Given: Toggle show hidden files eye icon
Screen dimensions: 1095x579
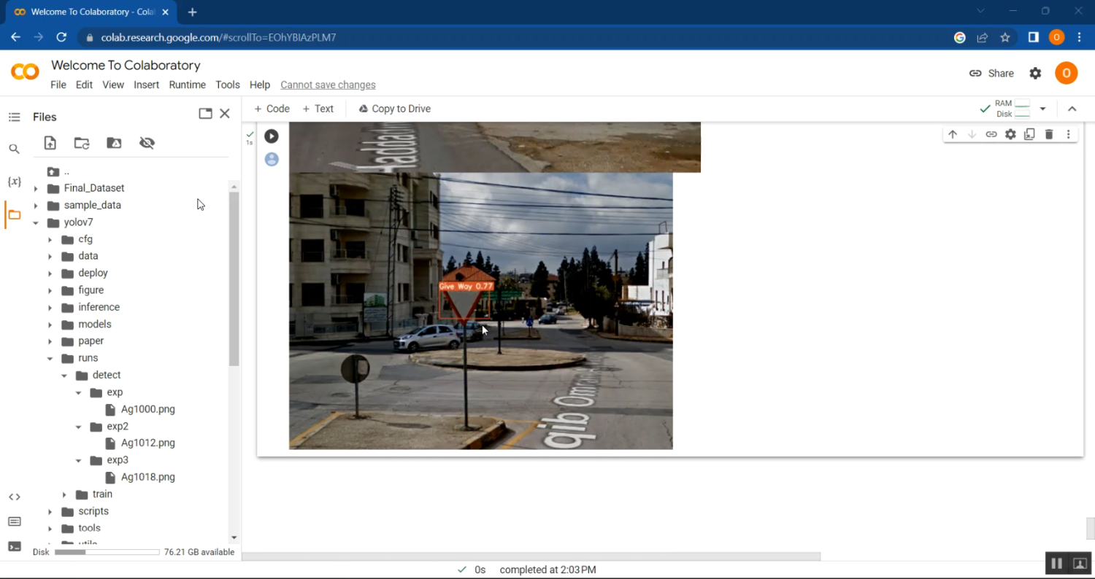Looking at the screenshot, I should 147,143.
